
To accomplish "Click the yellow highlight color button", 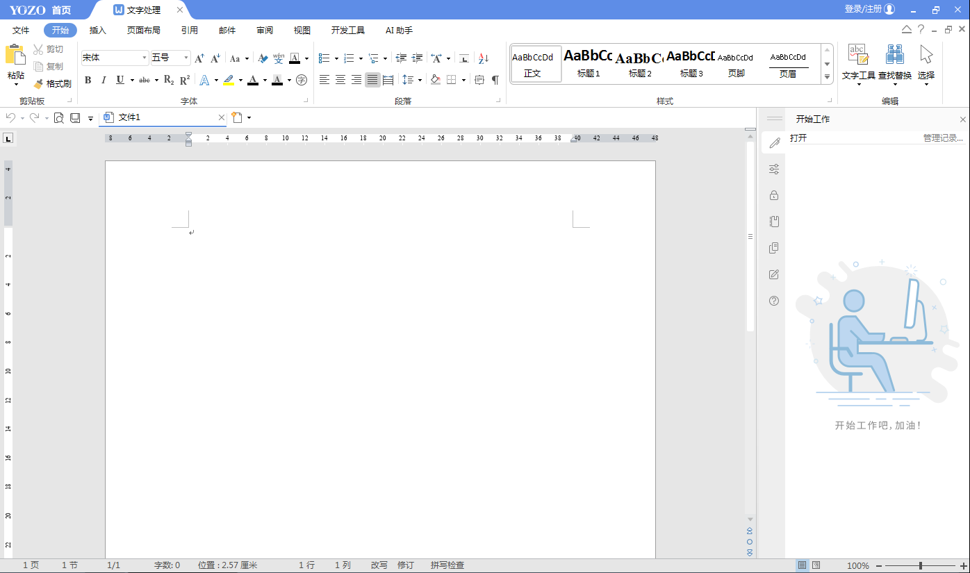I will tap(229, 80).
